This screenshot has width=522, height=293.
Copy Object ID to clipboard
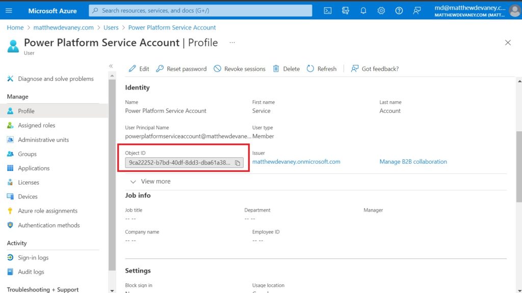coord(238,163)
